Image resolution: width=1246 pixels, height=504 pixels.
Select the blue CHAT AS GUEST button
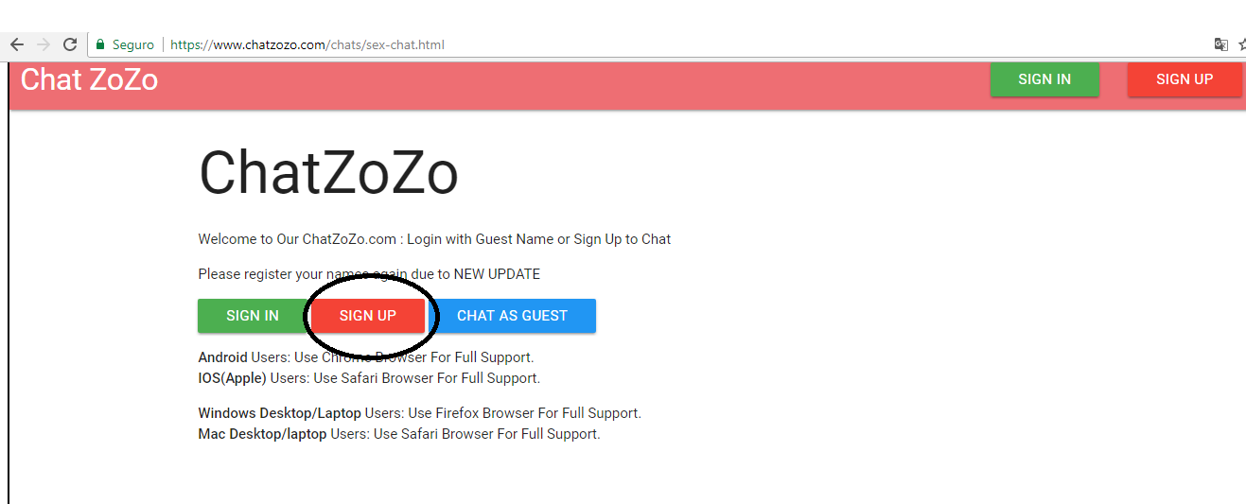512,316
